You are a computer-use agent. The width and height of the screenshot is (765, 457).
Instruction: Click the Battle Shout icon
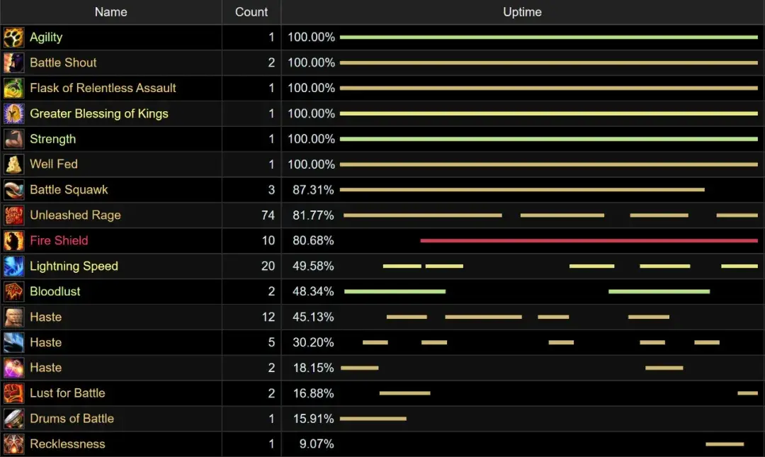(13, 63)
